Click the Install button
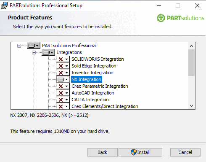 pyautogui.click(x=140, y=152)
